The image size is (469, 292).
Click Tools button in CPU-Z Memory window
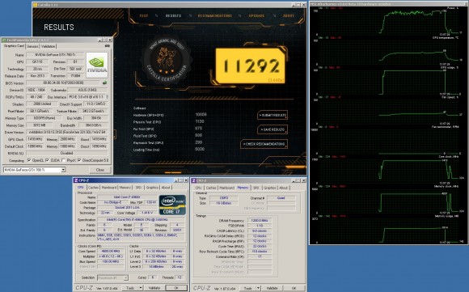tap(247, 288)
